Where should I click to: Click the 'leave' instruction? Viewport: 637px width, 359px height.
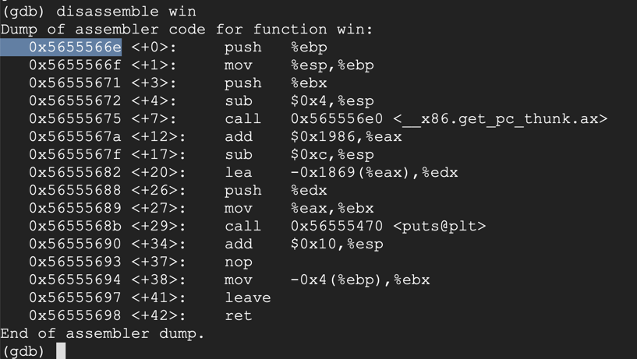click(247, 298)
